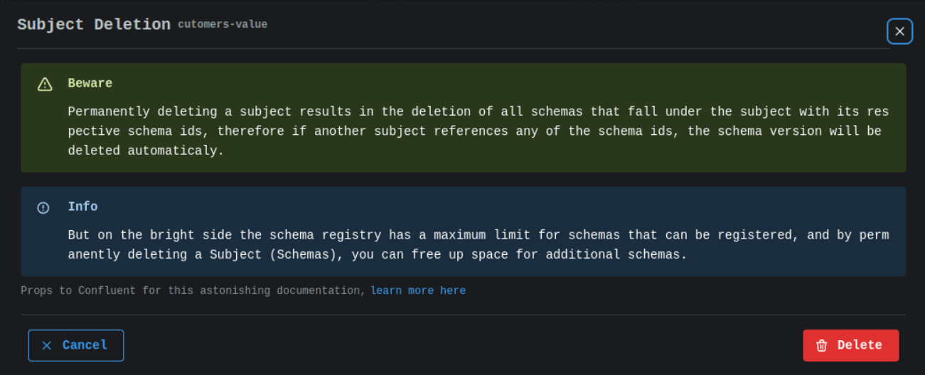
Task: Click the warning triangle icon beside Beware
Action: (45, 85)
